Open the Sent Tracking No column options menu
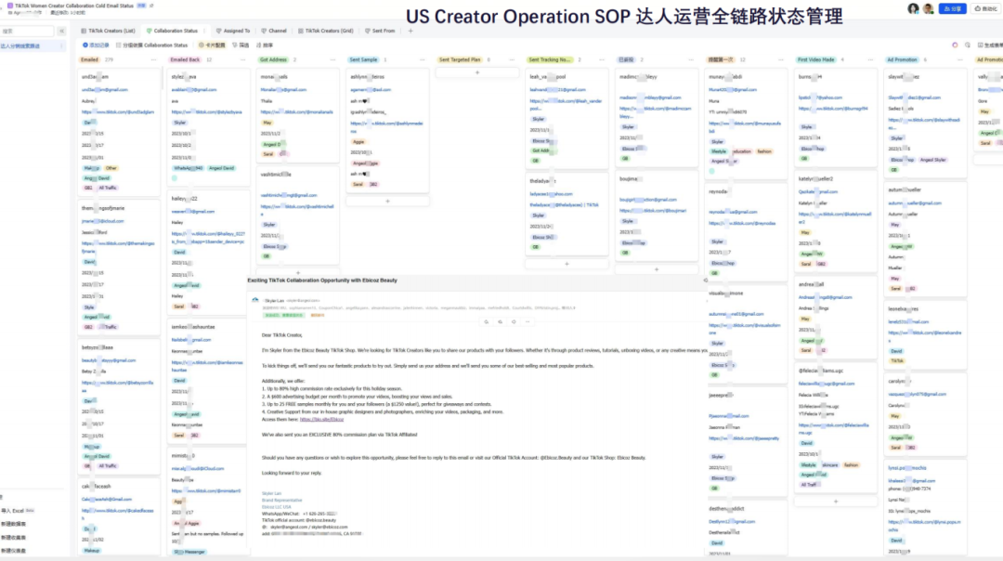Screen dimensions: 1003x561 (x=601, y=59)
